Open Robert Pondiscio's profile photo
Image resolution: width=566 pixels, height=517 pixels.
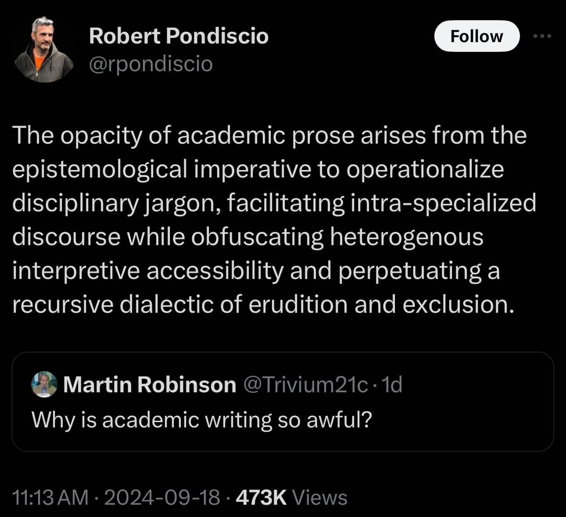click(44, 50)
